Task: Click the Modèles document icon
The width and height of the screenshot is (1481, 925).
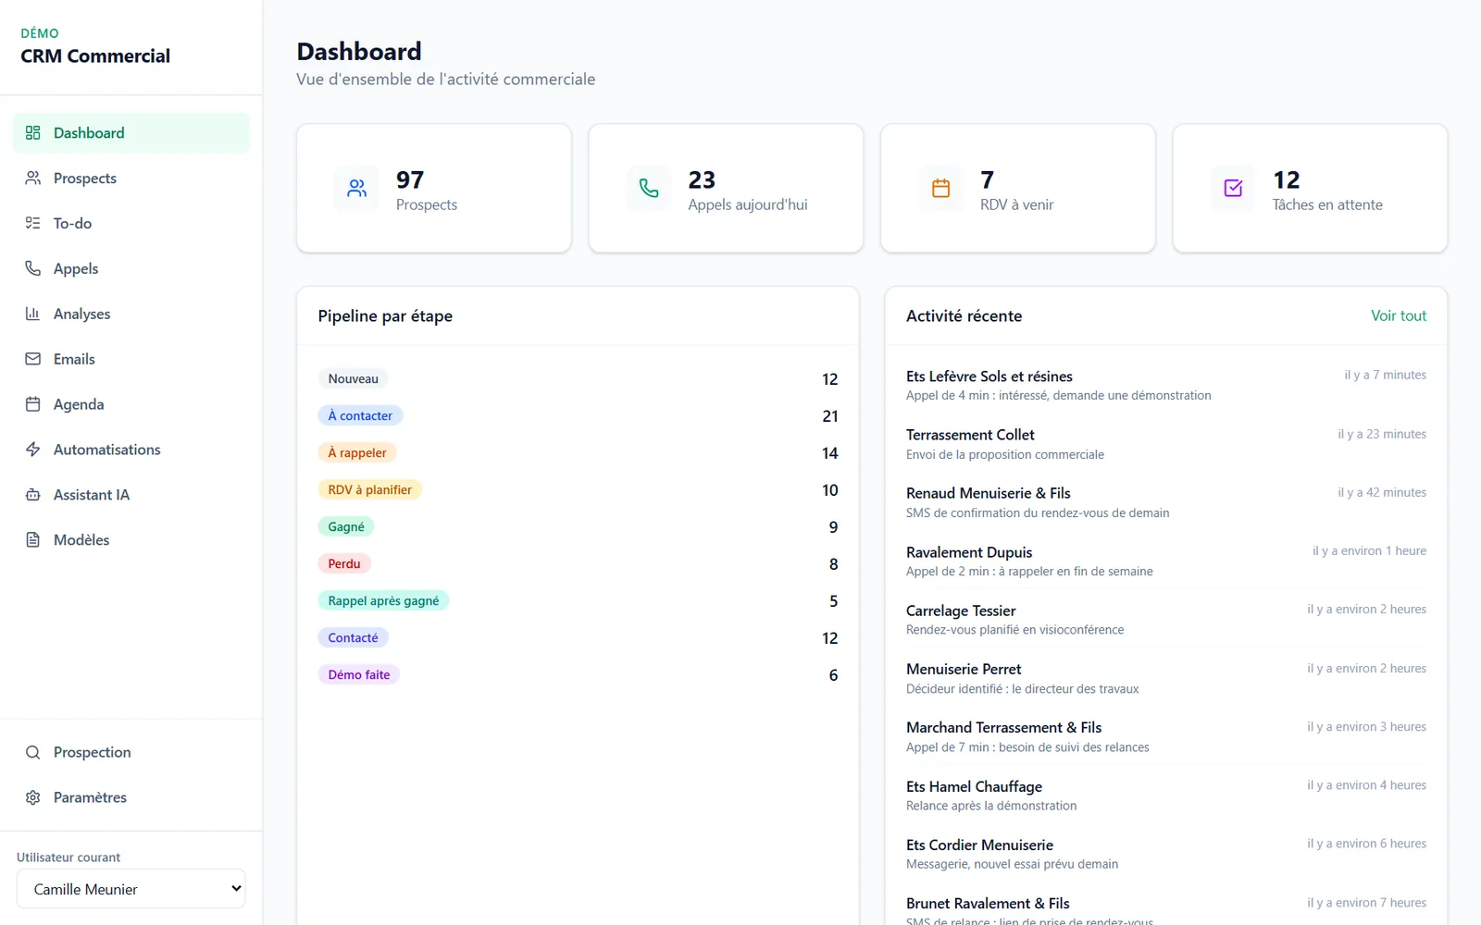Action: 33,539
